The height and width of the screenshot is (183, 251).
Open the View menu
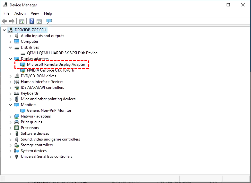35,13
